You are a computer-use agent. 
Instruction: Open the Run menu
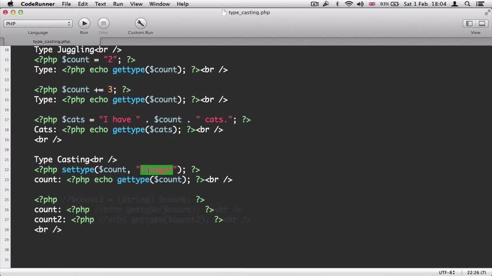pos(118,4)
